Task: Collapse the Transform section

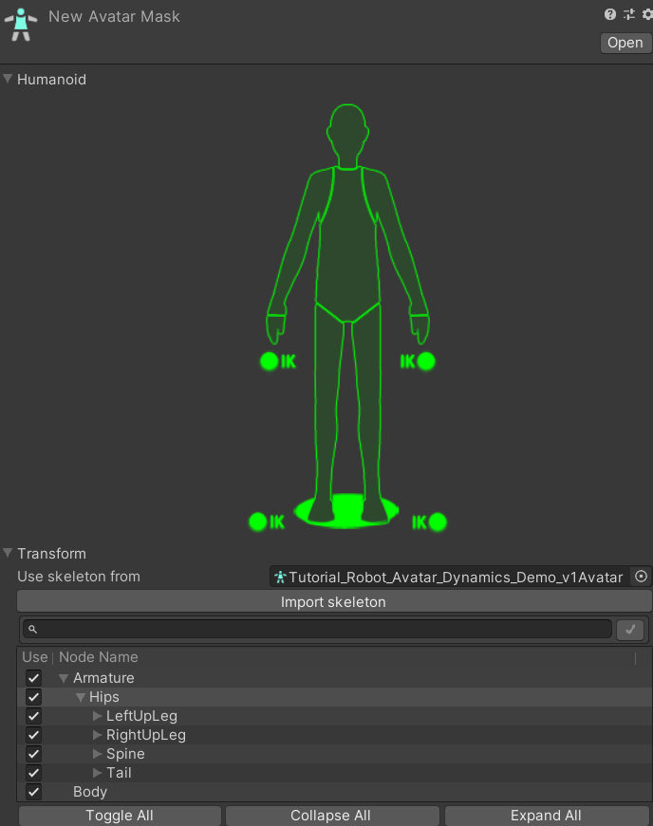Action: [8, 553]
